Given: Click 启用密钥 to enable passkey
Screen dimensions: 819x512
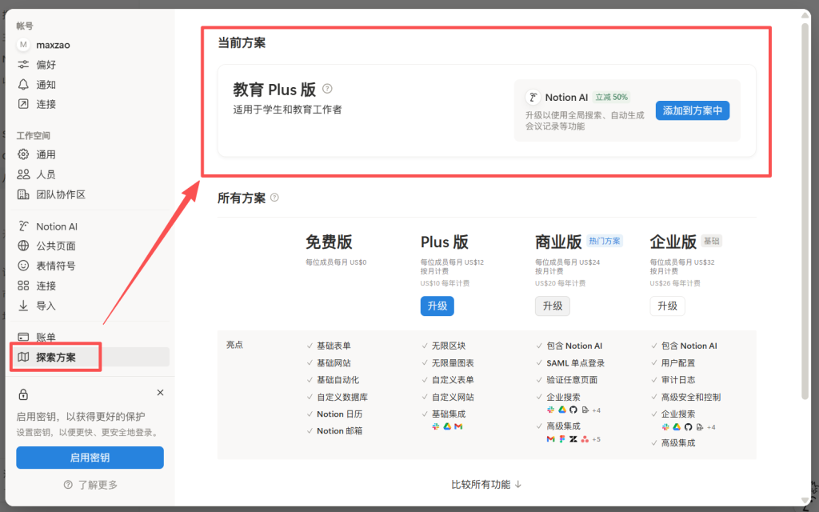Looking at the screenshot, I should 90,458.
